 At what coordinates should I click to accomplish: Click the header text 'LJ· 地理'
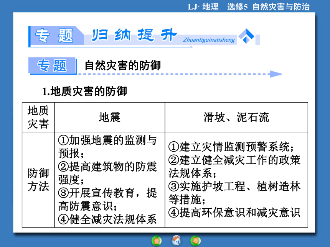[203, 7]
